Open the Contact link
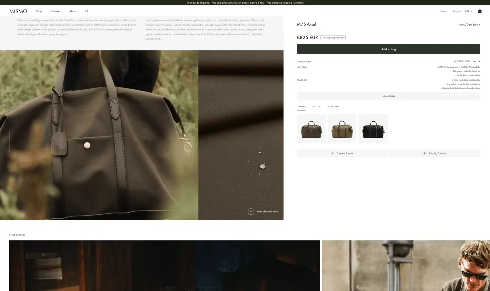This screenshot has height=291, width=490. coord(443,11)
